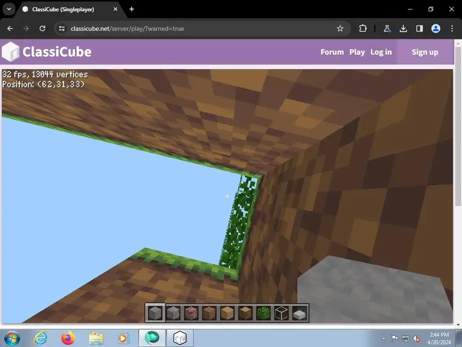
Task: Open browser extensions menu
Action: pos(363,28)
